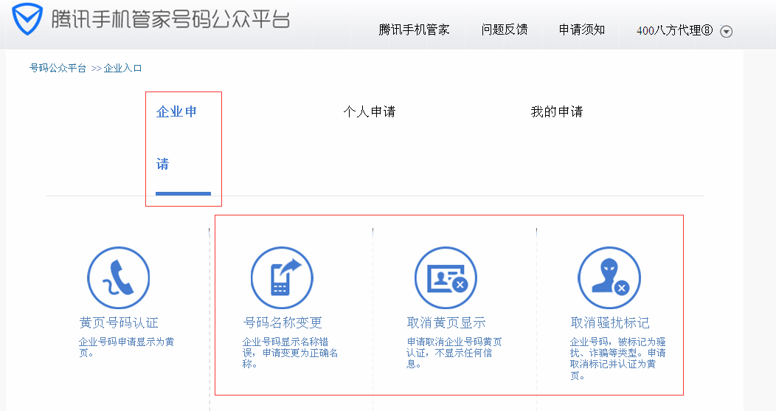The width and height of the screenshot is (776, 411).
Task: Click the 号码名称变更 phone-arrow icon
Action: (282, 277)
